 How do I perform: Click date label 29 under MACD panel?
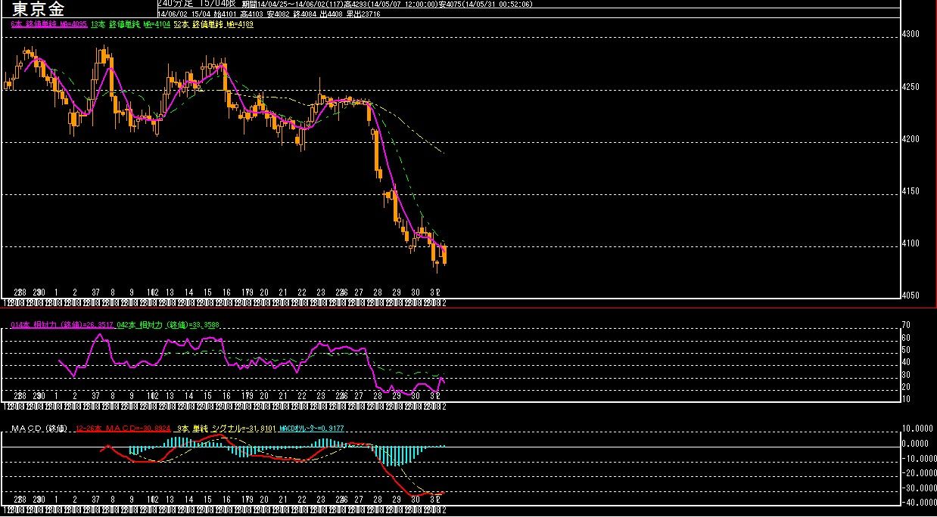[x=397, y=500]
